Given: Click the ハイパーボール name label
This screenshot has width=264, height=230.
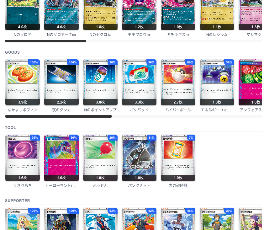Looking at the screenshot, I should 178,110.
